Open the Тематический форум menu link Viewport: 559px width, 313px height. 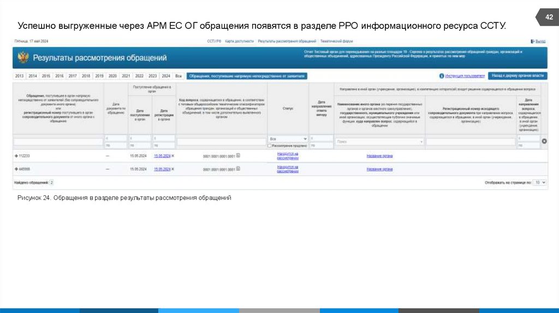[x=336, y=41]
